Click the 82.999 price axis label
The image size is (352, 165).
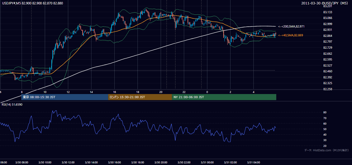click(327, 24)
